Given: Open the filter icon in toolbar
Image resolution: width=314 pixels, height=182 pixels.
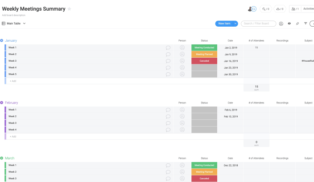Looking at the screenshot, I should tap(306, 24).
